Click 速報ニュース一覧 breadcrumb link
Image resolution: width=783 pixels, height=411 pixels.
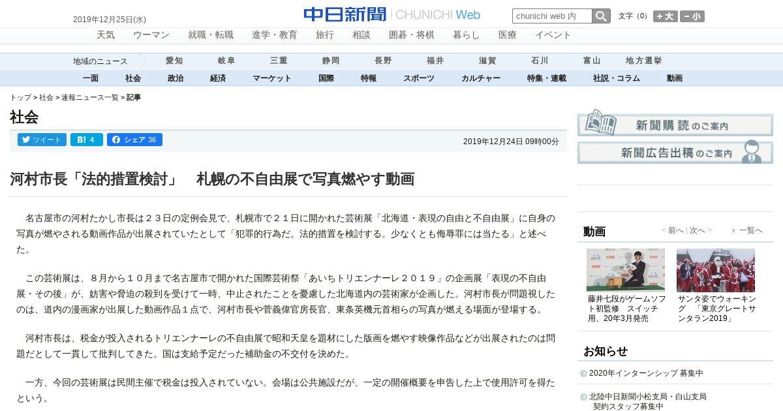point(90,97)
